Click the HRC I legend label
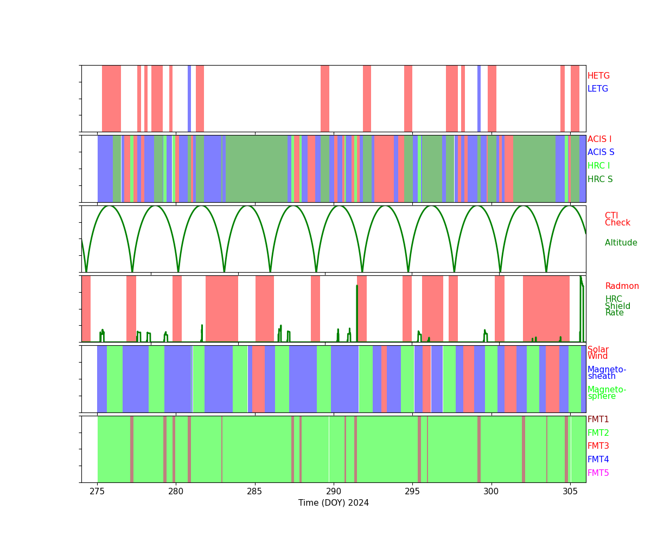 tap(598, 166)
